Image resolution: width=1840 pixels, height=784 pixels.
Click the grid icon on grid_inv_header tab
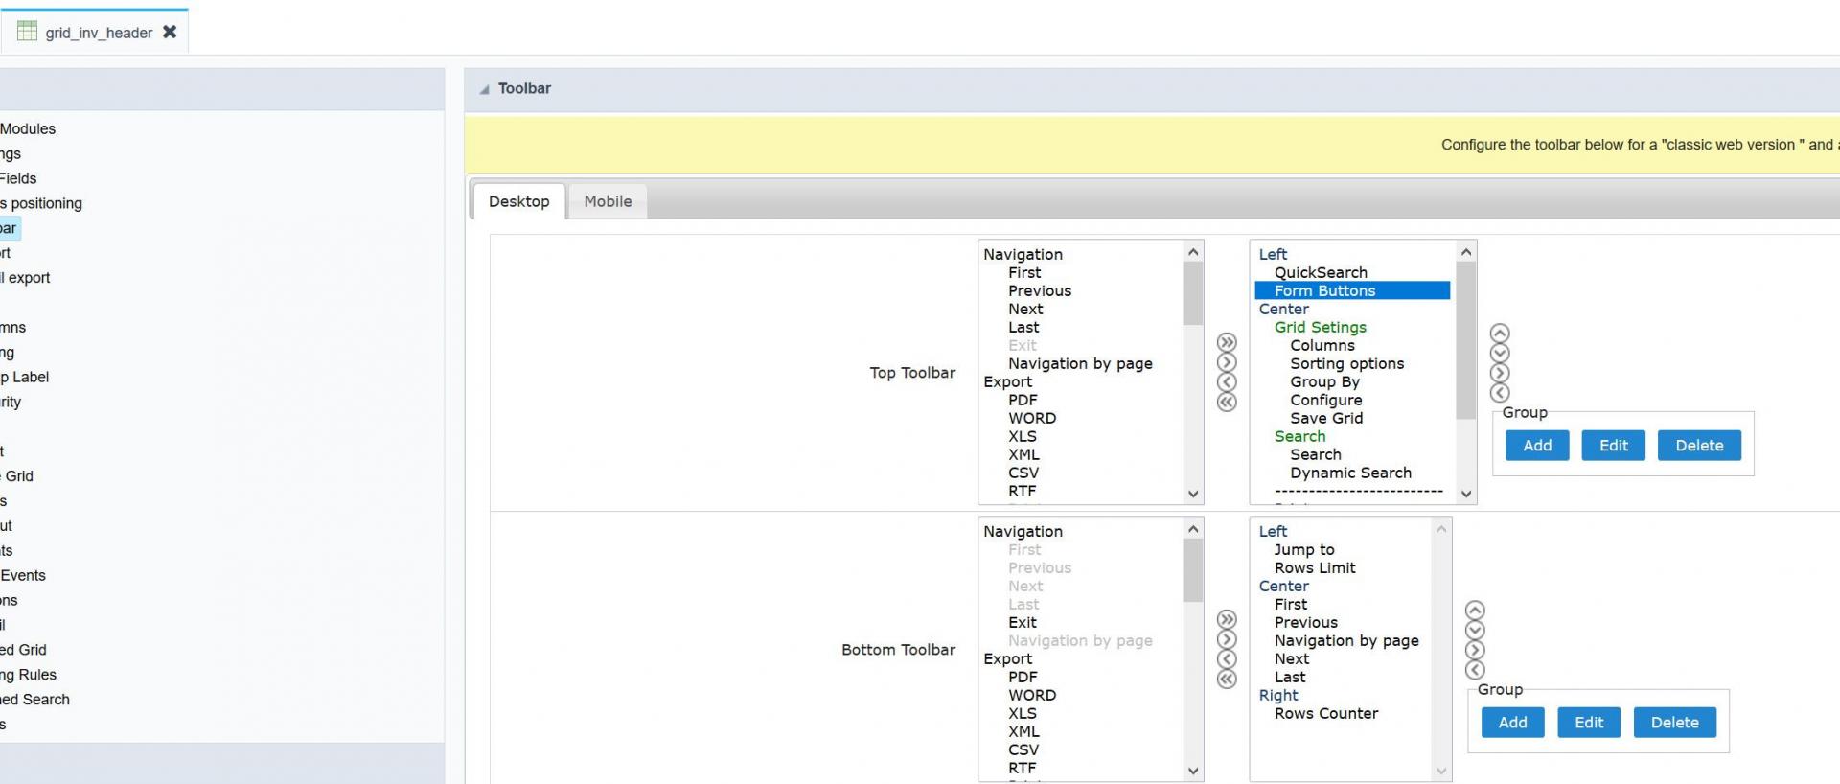click(27, 31)
